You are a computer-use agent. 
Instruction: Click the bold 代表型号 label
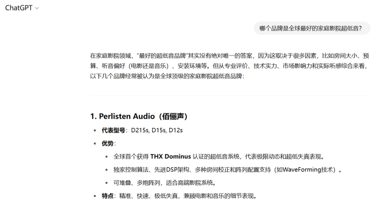click(x=114, y=130)
